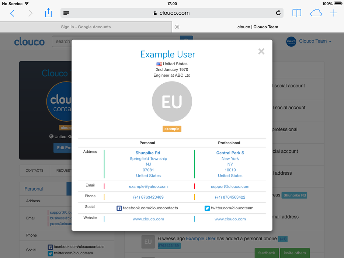Tap the Safari back arrow
The height and width of the screenshot is (258, 344).
[12, 13]
